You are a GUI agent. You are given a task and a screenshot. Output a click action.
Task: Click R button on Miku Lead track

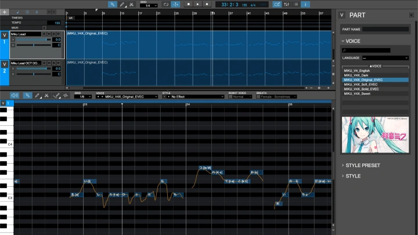[59, 34]
